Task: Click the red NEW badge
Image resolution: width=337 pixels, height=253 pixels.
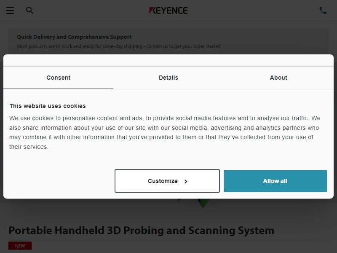Action: pos(20,246)
